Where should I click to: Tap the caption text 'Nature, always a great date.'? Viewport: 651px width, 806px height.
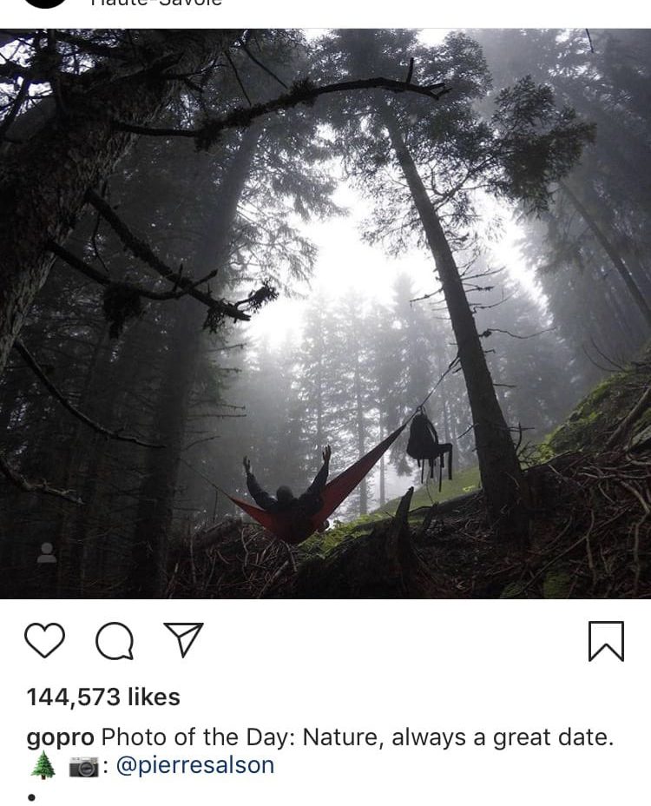point(457,737)
